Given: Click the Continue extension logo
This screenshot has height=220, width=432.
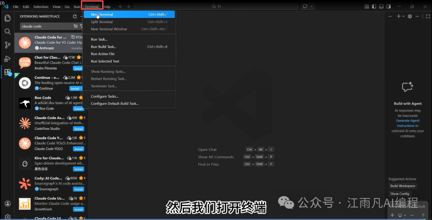Looking at the screenshot, I should click(x=24, y=83).
